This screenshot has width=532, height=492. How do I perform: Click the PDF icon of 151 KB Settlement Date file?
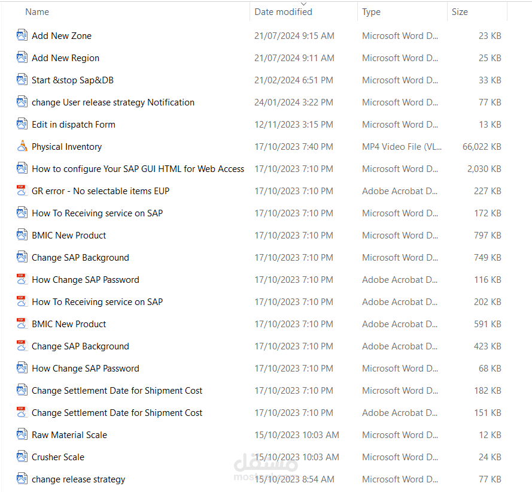[22, 412]
